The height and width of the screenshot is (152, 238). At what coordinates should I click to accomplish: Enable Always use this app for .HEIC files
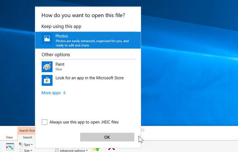[45, 122]
